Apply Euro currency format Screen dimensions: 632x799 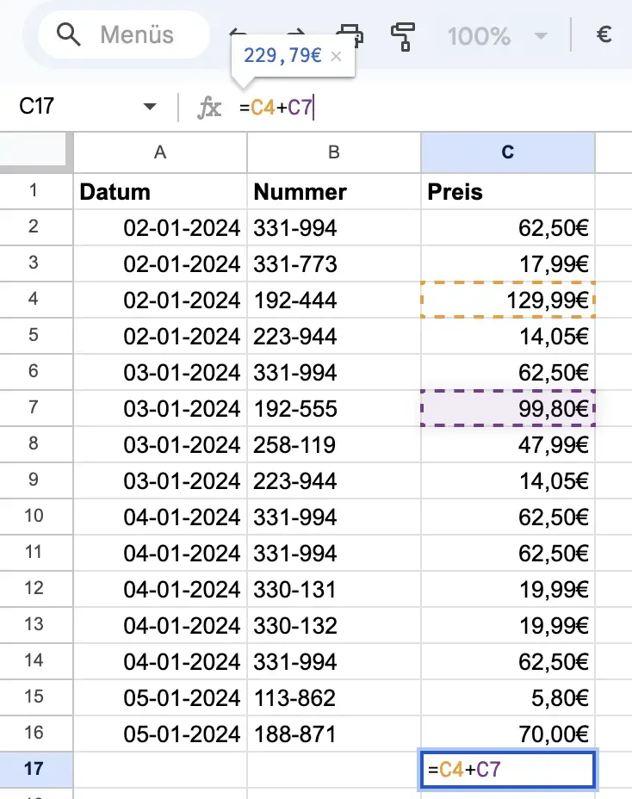point(604,35)
